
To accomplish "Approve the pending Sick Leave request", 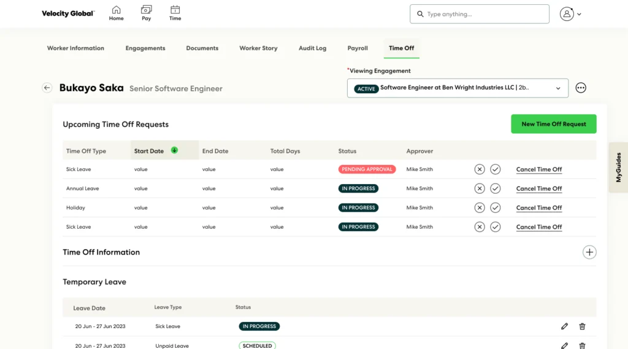I will 496,169.
